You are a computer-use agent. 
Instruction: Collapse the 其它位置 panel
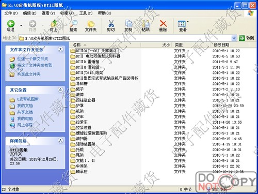click(60, 89)
